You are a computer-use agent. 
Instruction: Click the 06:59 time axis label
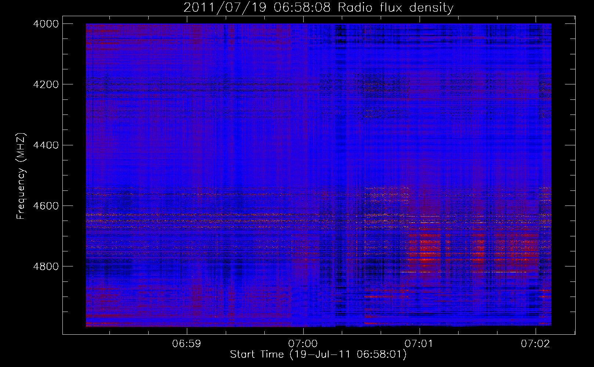[x=187, y=344]
